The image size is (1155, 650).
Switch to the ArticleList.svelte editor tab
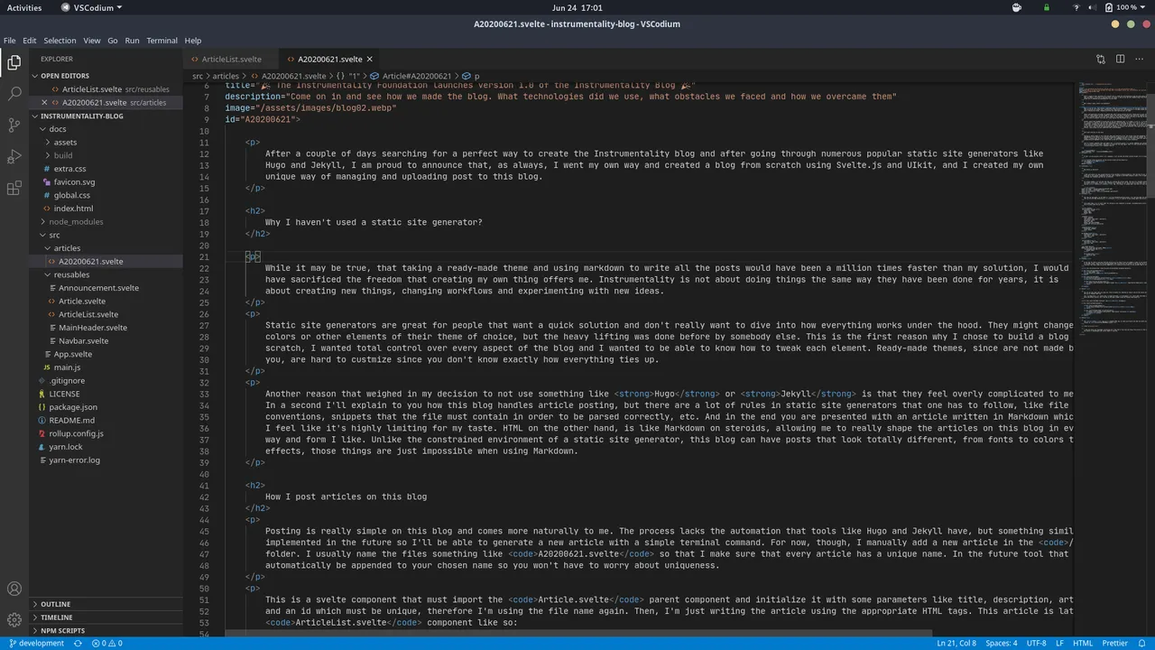(x=230, y=59)
